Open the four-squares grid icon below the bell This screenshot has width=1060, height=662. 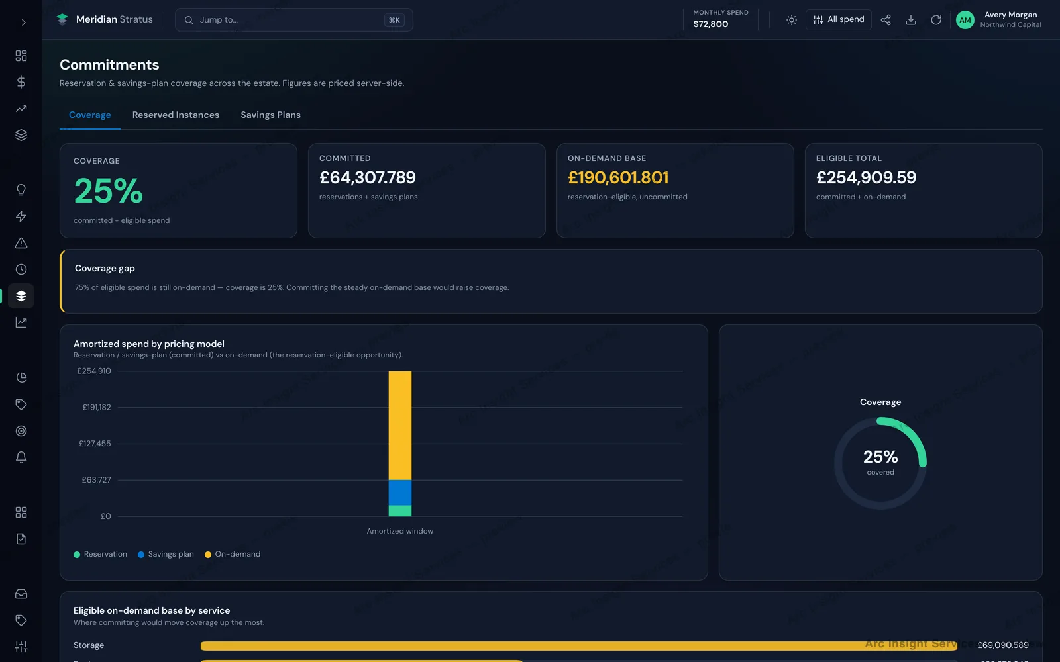point(21,512)
